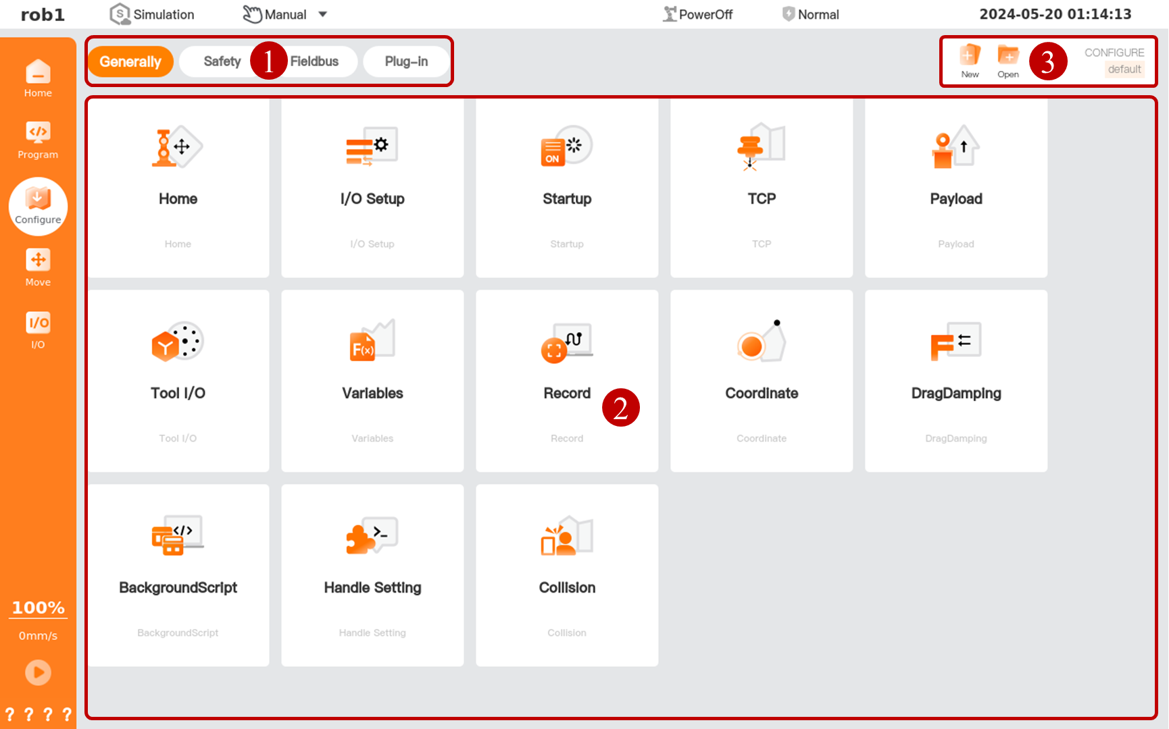Open the TCP configuration tile

762,187
